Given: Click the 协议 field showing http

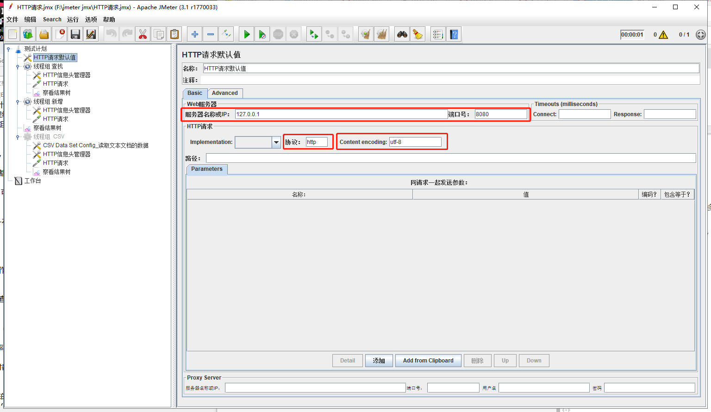Looking at the screenshot, I should pyautogui.click(x=317, y=142).
